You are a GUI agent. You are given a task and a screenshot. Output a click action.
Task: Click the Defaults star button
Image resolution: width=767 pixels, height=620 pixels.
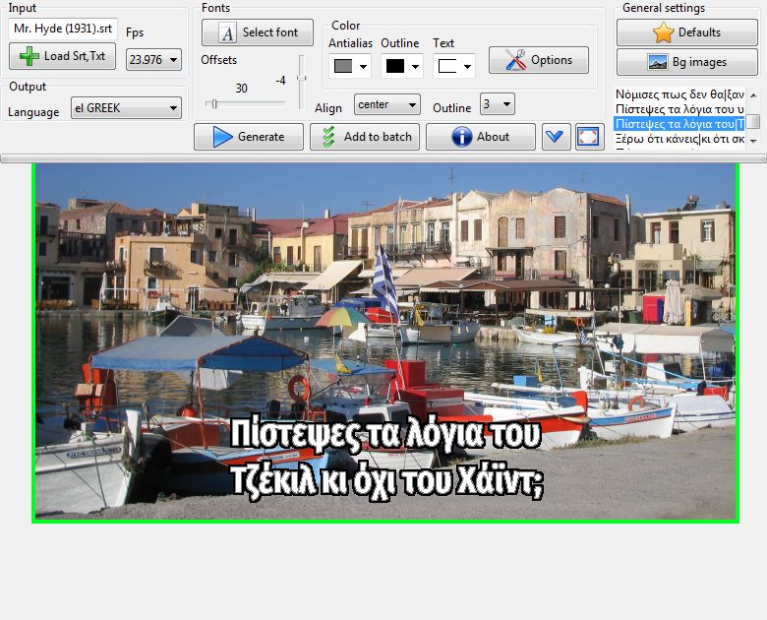[686, 32]
